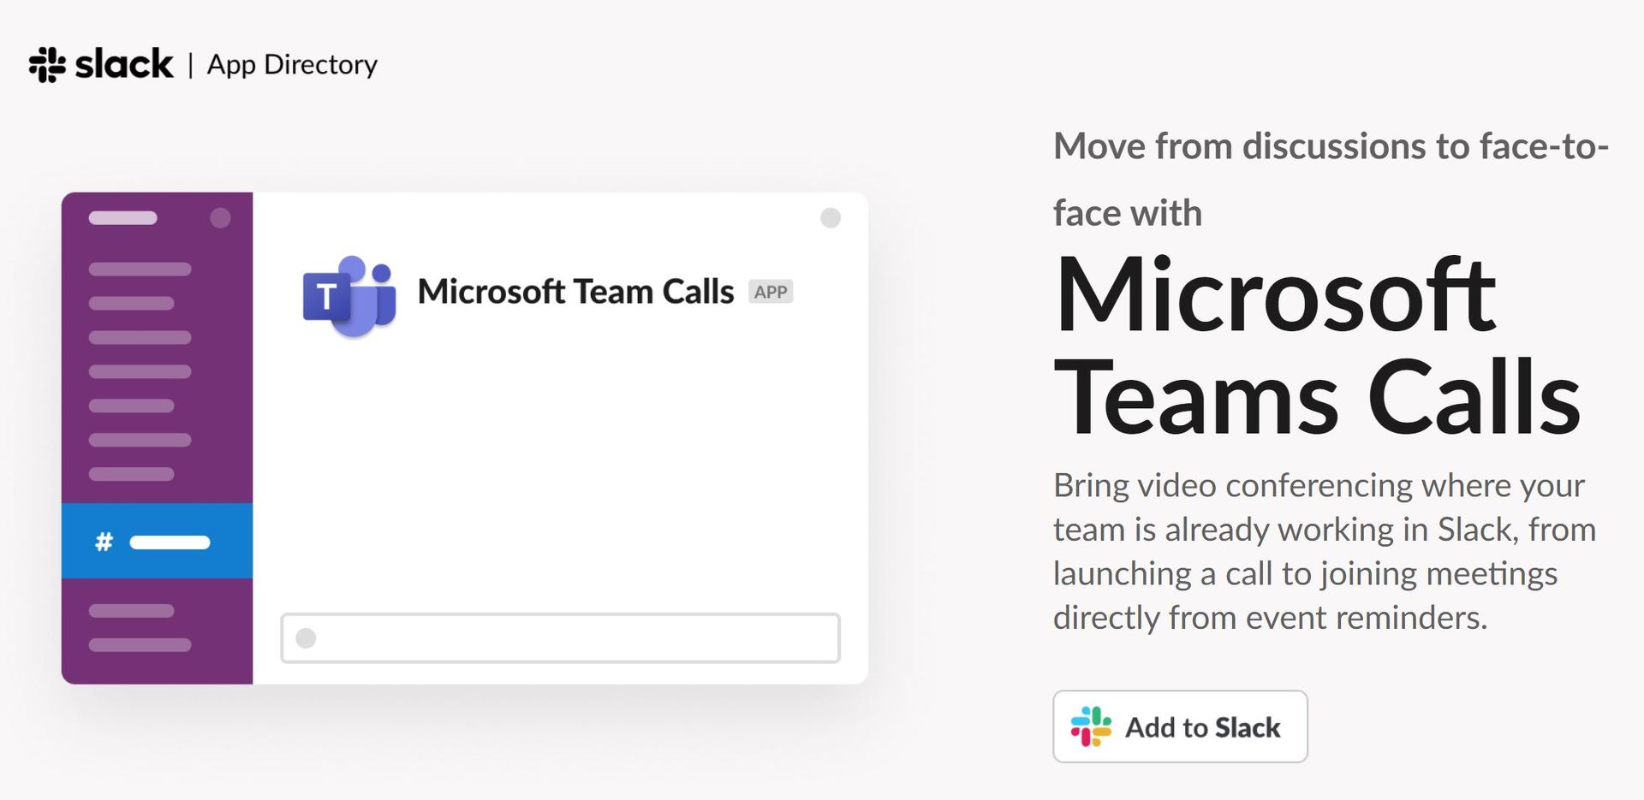The width and height of the screenshot is (1644, 800).
Task: Select the highlighted # channel in sidebar
Action: [157, 541]
